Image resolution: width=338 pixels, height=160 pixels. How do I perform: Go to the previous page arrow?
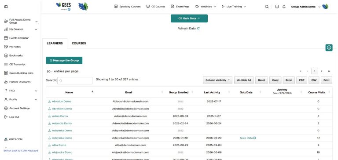coord(308,71)
